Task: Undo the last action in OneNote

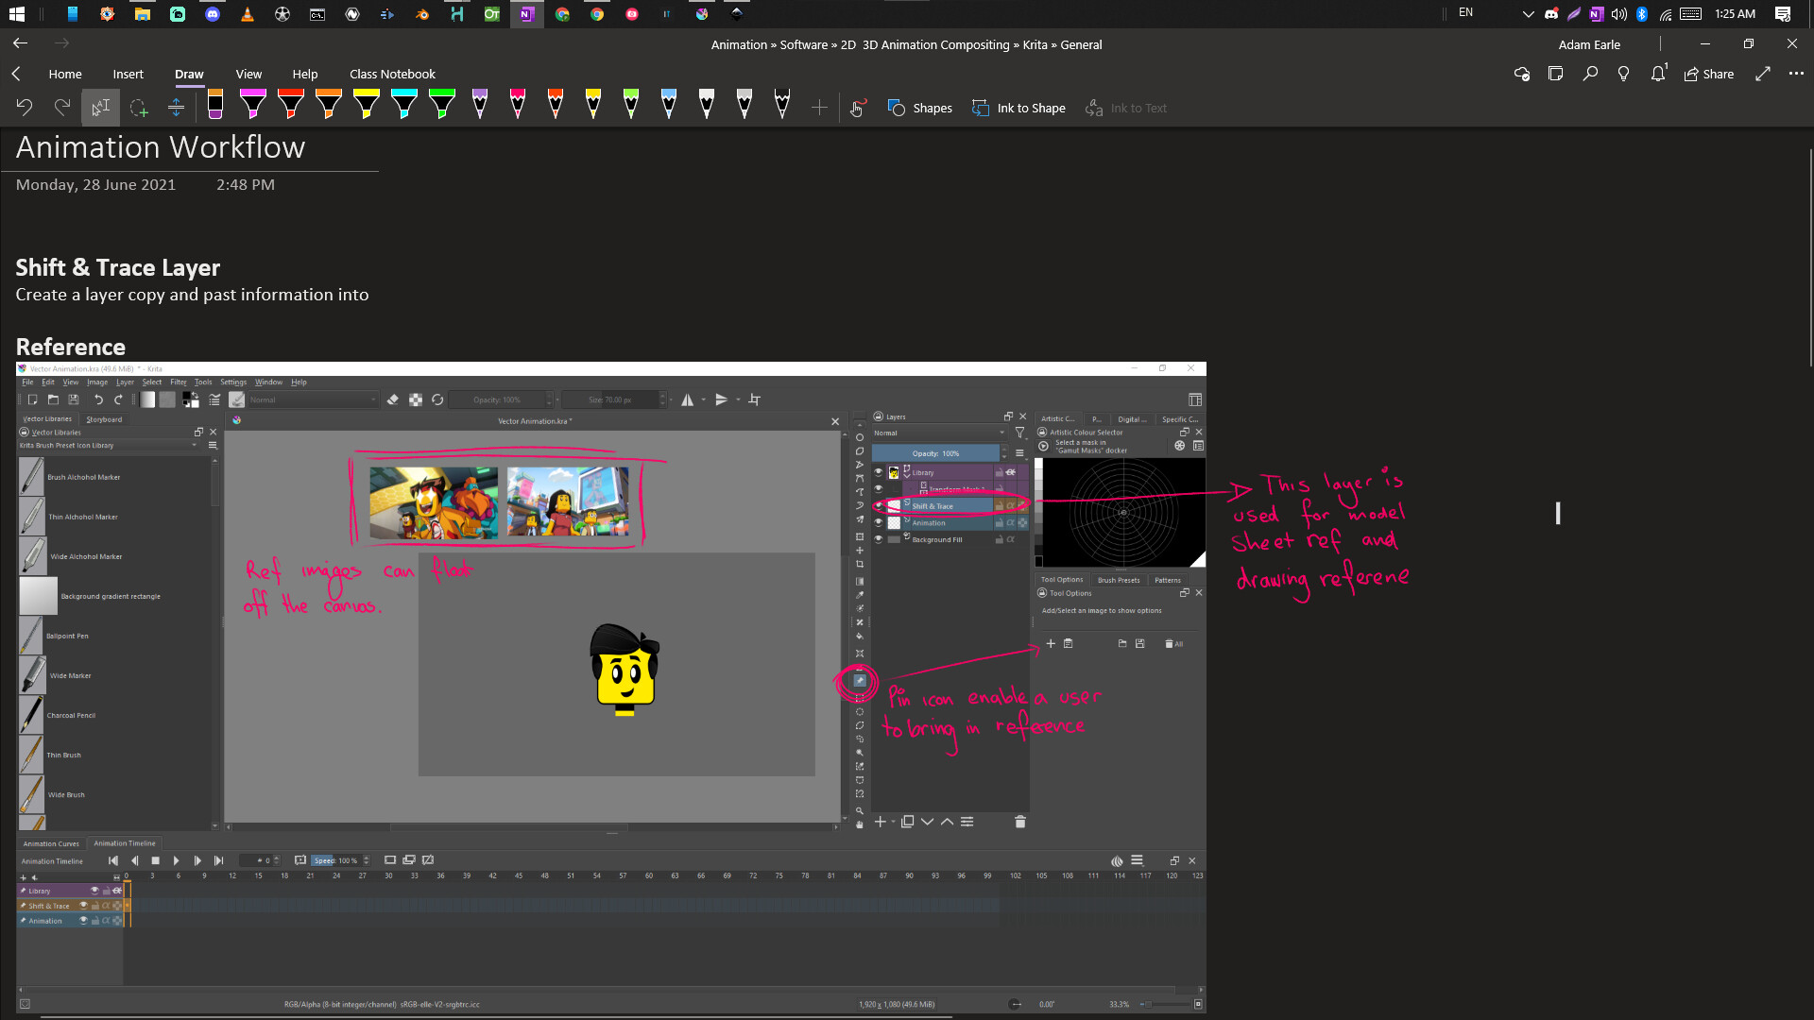Action: coord(25,108)
